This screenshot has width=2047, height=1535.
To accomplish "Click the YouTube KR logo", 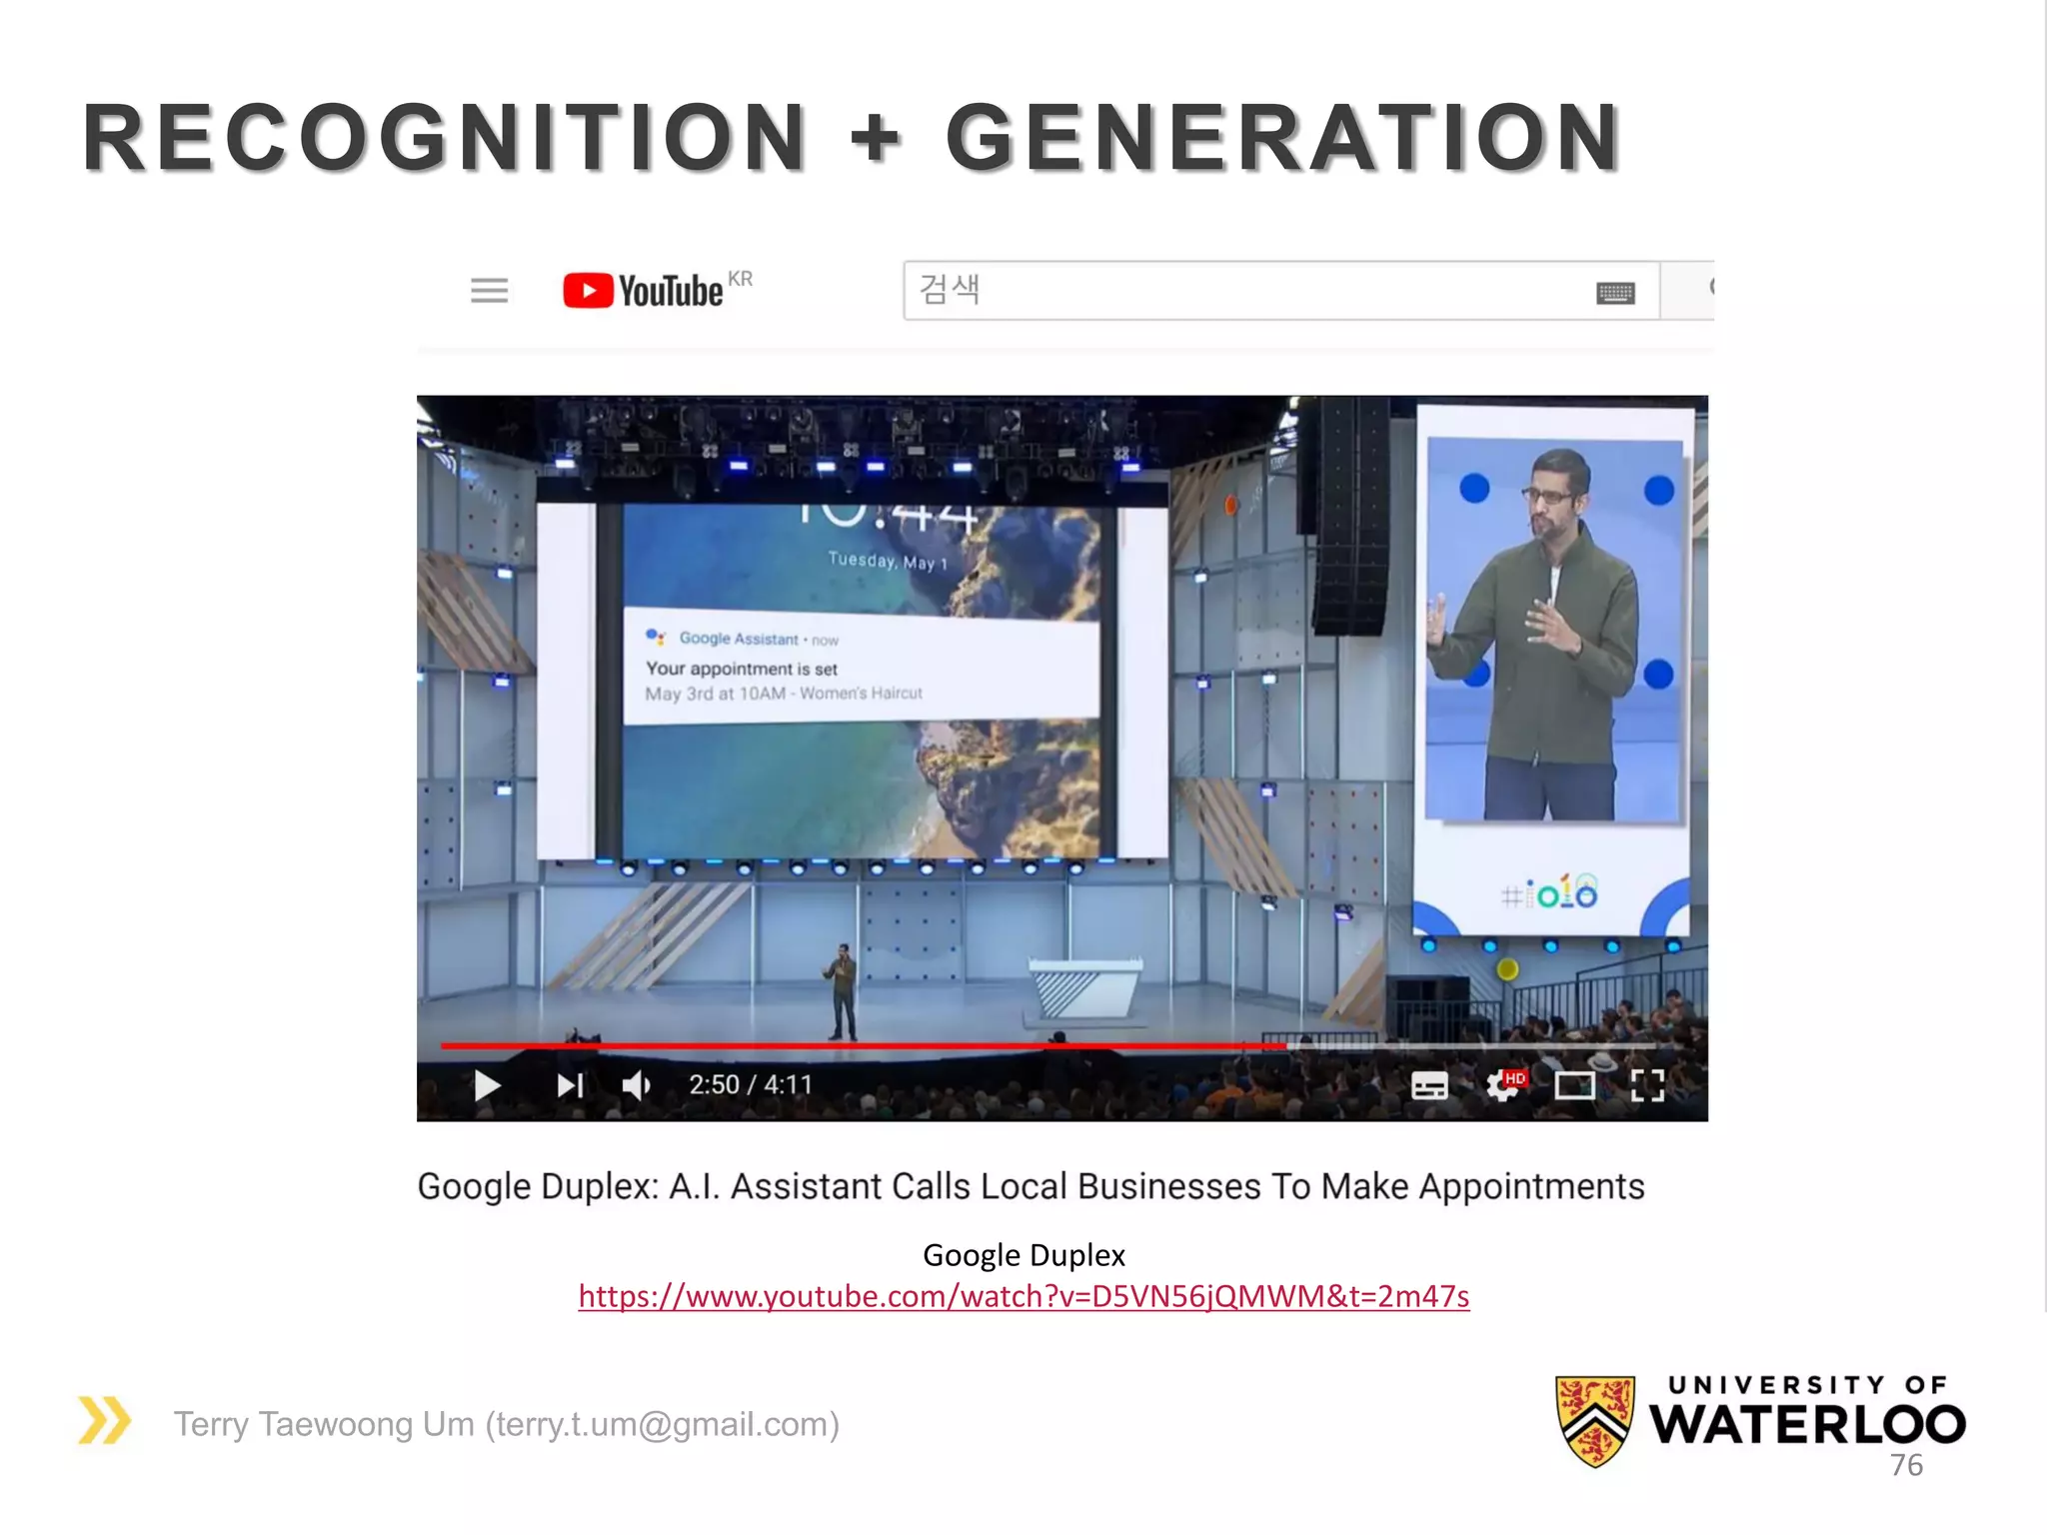I will 657,290.
